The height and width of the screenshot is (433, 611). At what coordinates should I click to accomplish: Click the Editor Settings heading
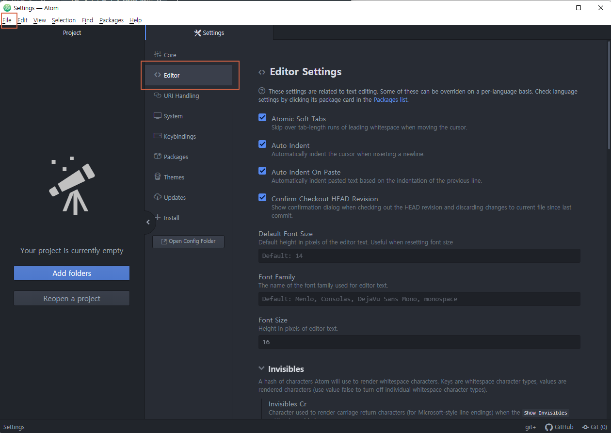click(305, 72)
